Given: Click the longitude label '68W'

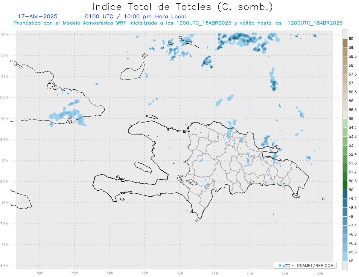Looking at the screenshot, I should click(x=320, y=273).
